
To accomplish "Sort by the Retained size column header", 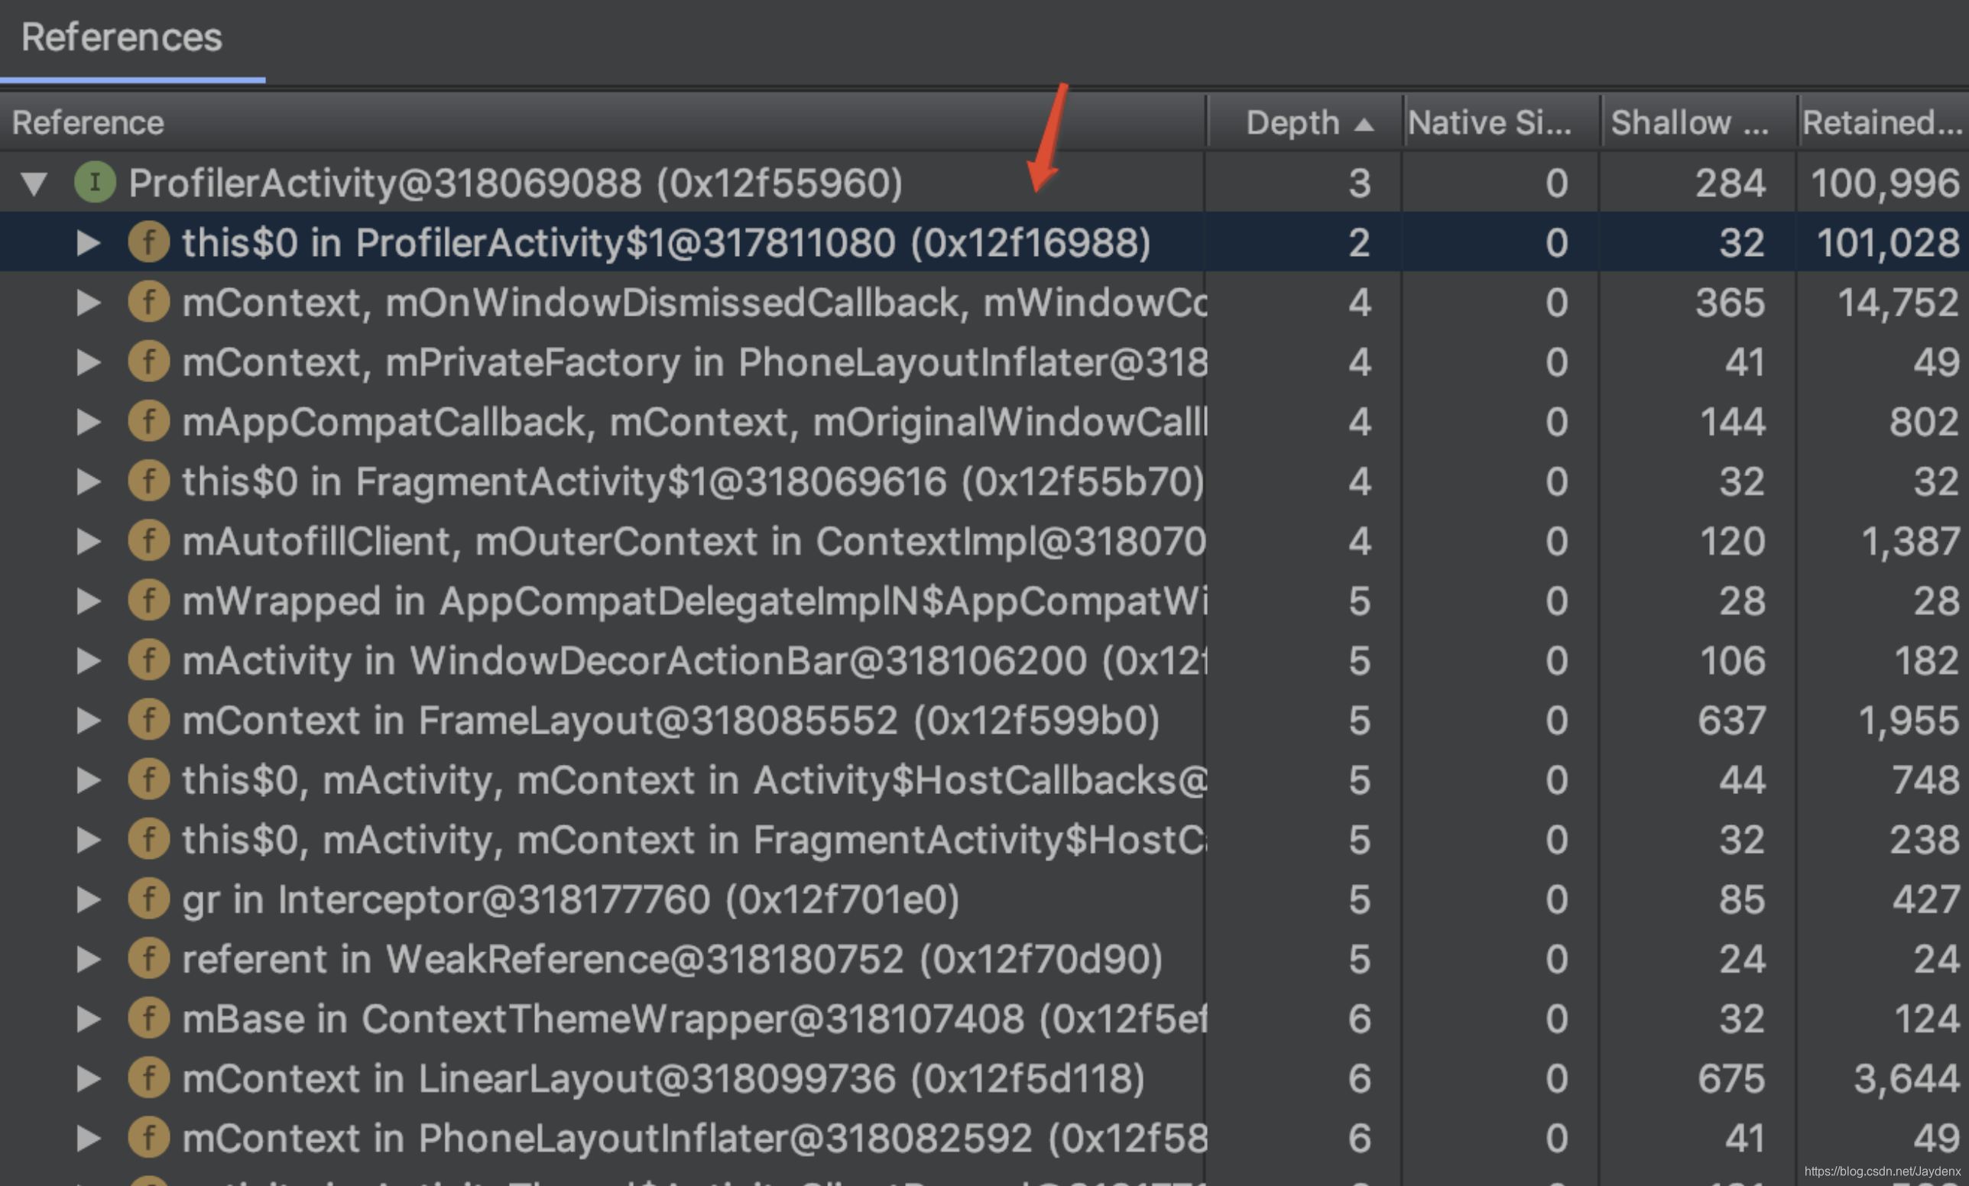I will 1881,123.
